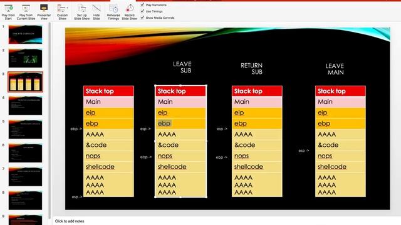Toggle the Play Narrations checkbox
This screenshot has height=225, width=401.
(x=142, y=4)
